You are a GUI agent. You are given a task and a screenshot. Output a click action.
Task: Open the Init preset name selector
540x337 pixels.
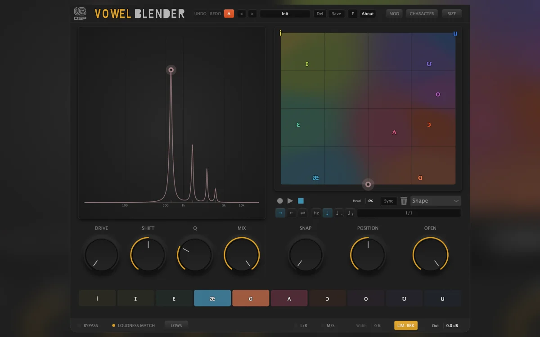[x=285, y=13]
